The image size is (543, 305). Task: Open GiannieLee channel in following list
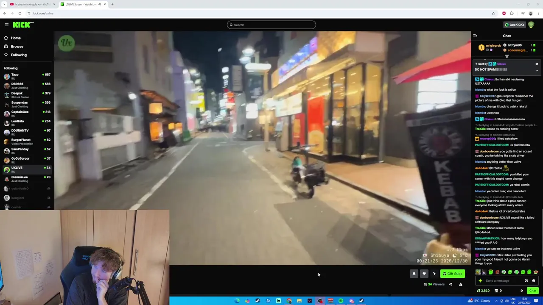27,179
